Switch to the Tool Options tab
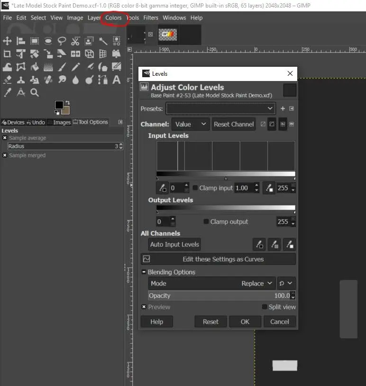This screenshot has height=386, width=366. coord(90,122)
